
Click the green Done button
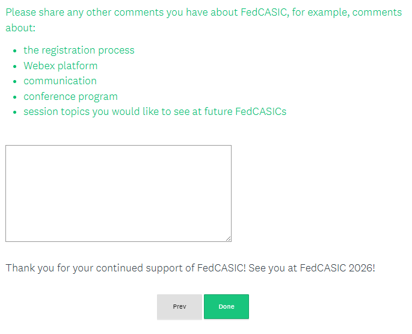point(226,306)
